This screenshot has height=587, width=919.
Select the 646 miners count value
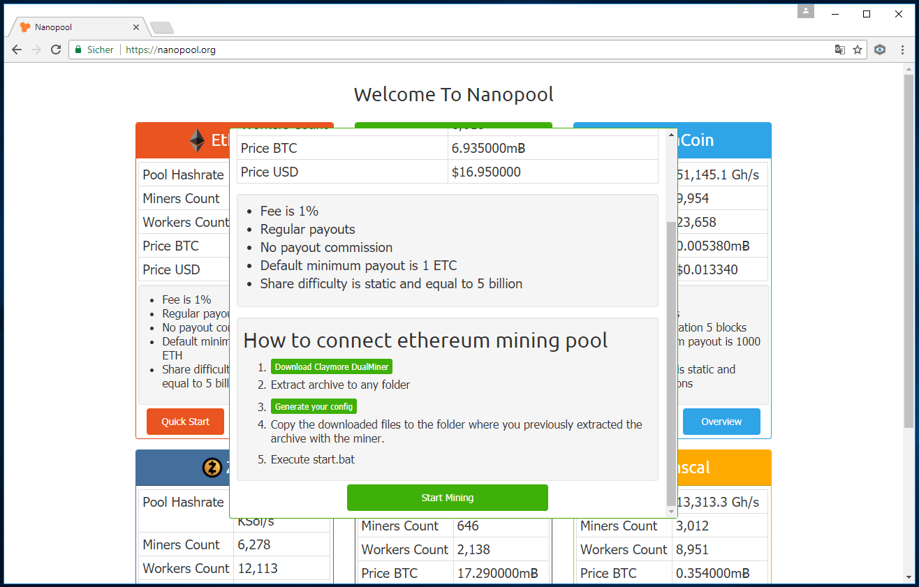pos(469,526)
